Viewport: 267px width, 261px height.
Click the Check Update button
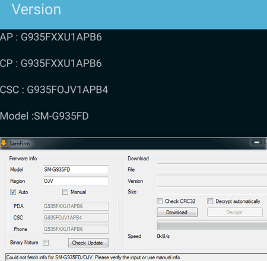point(88,243)
